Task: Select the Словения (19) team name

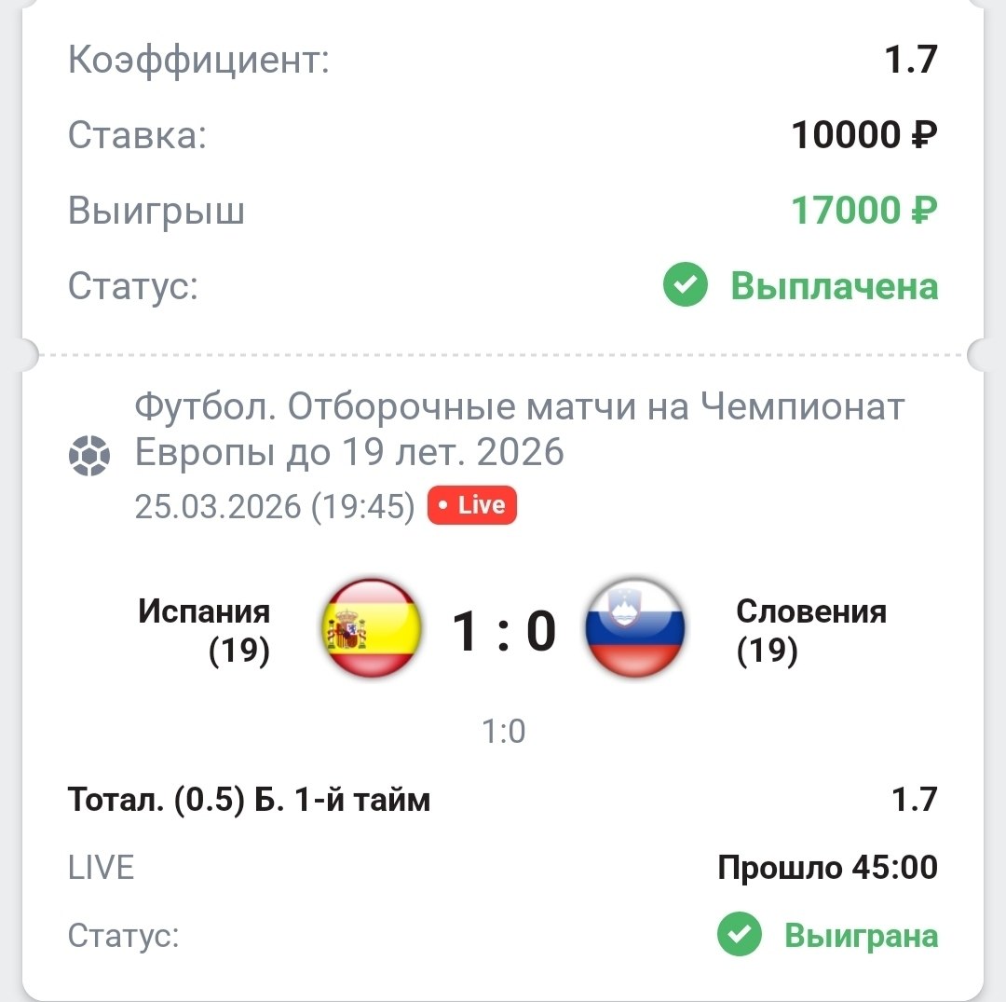Action: coord(810,631)
